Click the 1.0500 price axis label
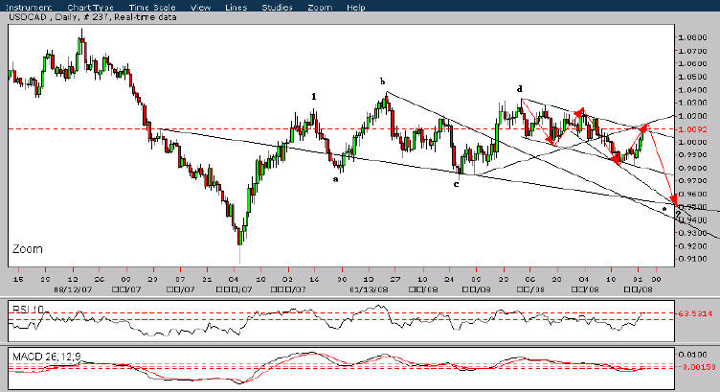This screenshot has height=392, width=720. pos(693,77)
